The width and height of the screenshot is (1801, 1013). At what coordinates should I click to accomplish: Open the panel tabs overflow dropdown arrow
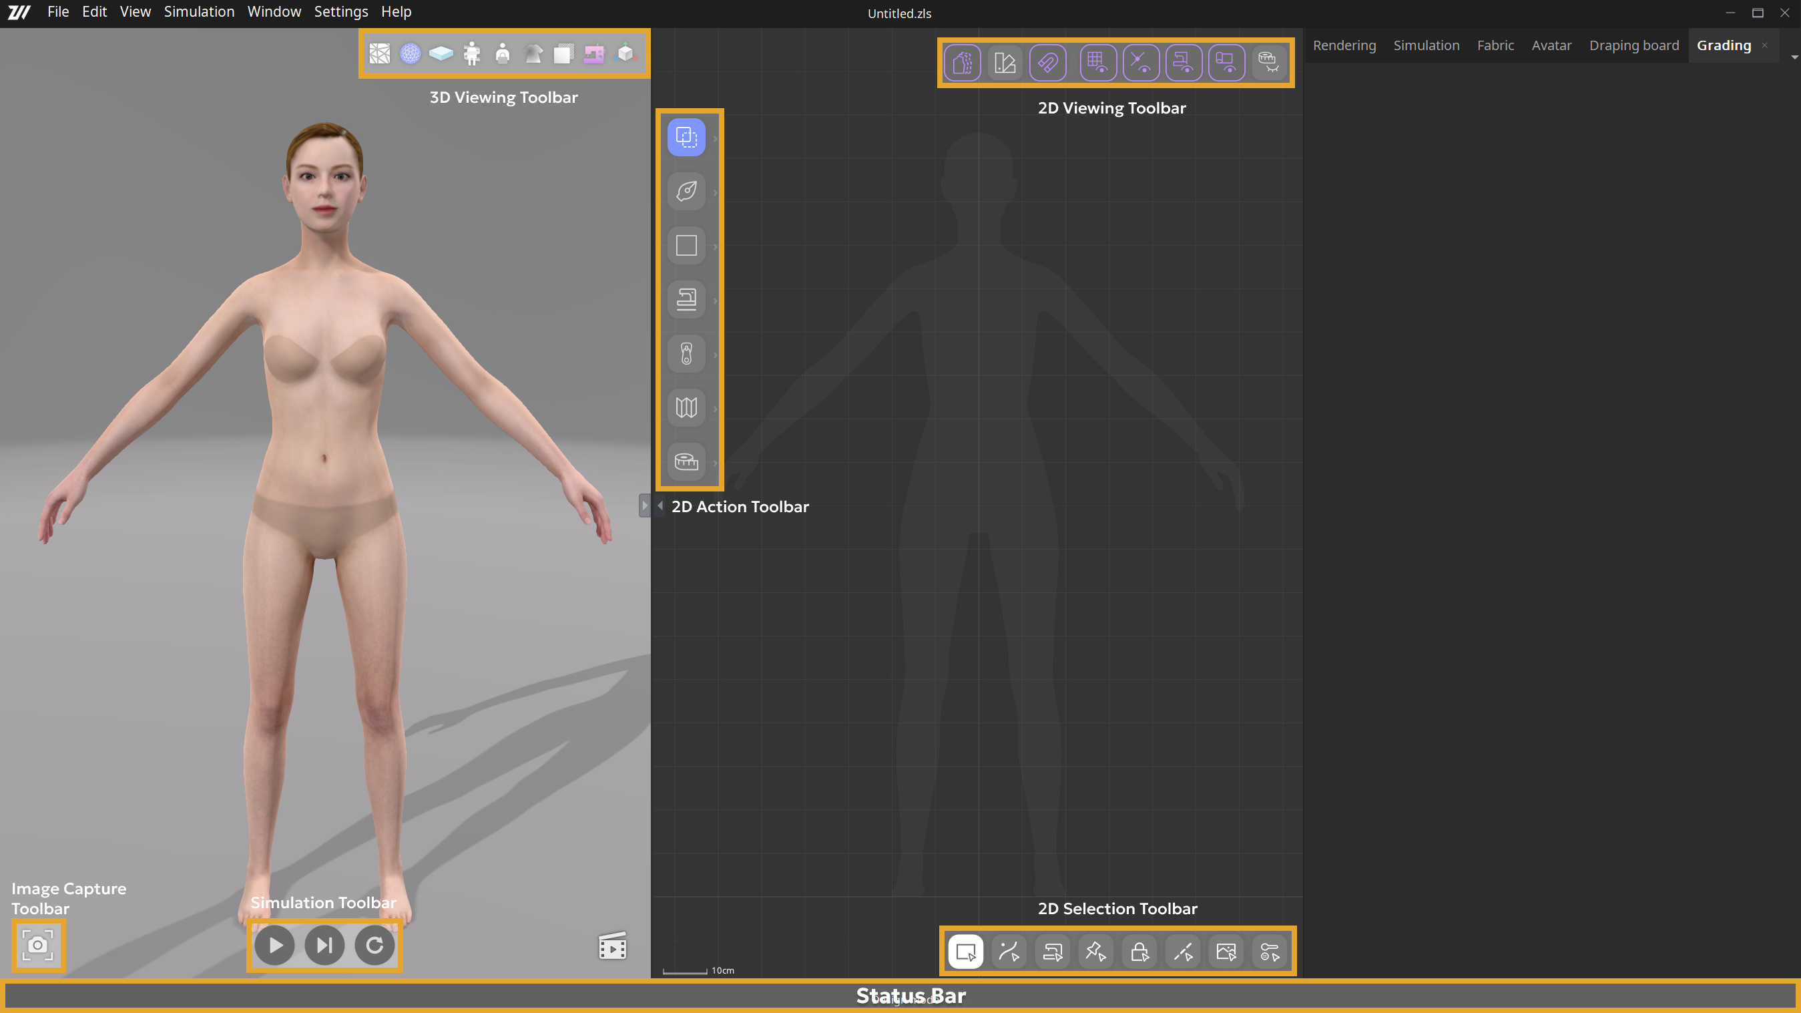[x=1794, y=57]
